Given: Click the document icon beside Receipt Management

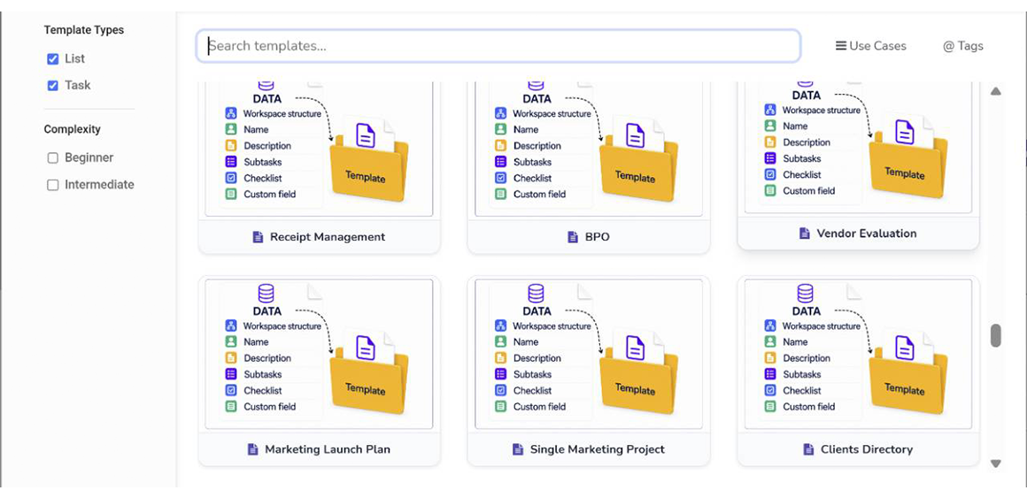Looking at the screenshot, I should pos(258,237).
